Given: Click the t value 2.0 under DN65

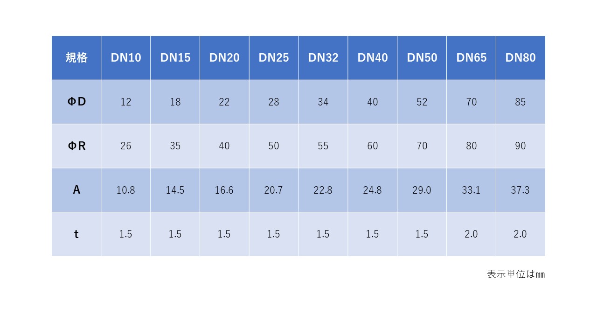Looking at the screenshot, I should [x=471, y=234].
